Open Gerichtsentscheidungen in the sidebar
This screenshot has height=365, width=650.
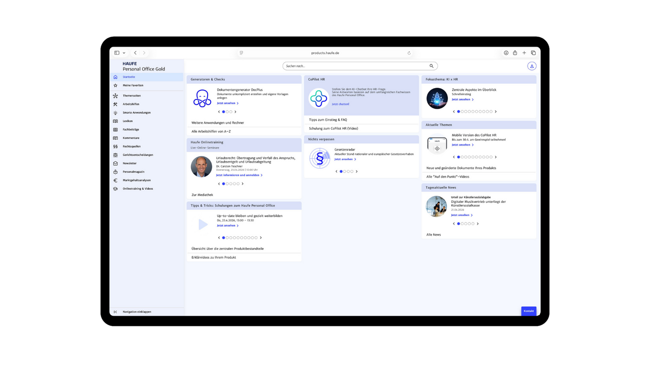point(138,155)
